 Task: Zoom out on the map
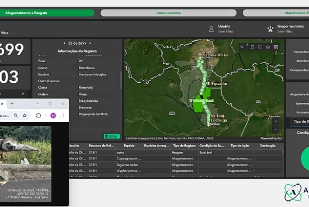point(275,130)
